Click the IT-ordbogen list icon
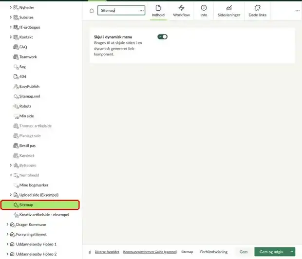This screenshot has height=259, width=302. click(x=16, y=27)
